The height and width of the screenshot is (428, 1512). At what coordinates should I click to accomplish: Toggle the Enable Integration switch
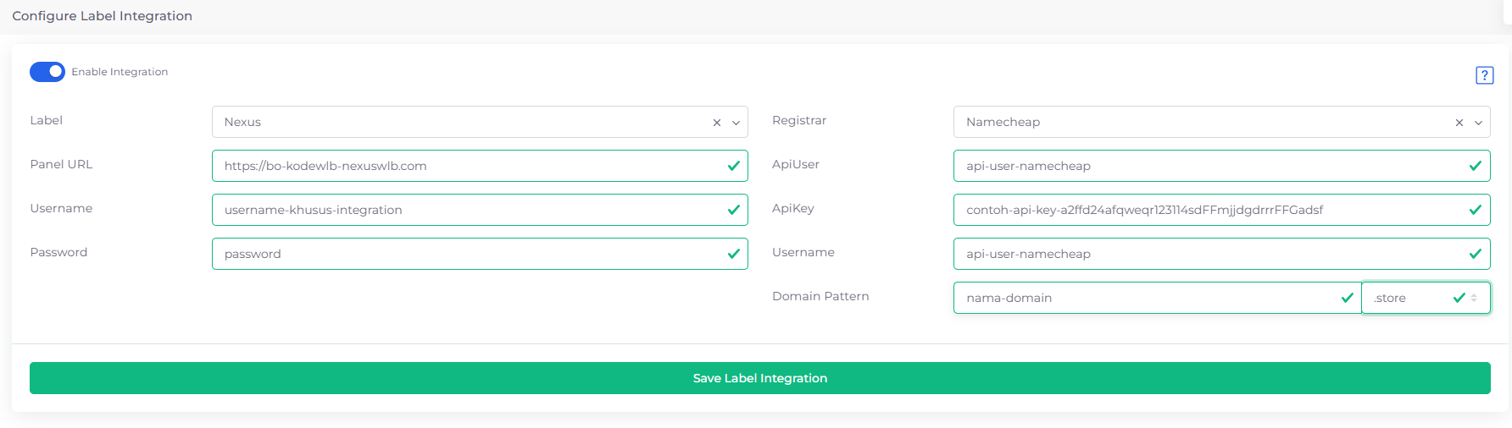point(47,72)
